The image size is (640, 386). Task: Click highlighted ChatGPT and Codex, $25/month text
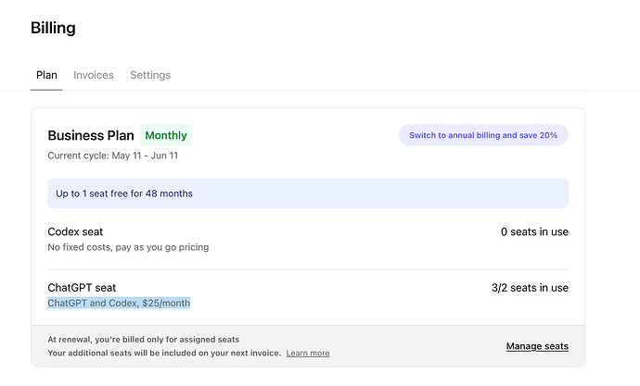(x=119, y=303)
